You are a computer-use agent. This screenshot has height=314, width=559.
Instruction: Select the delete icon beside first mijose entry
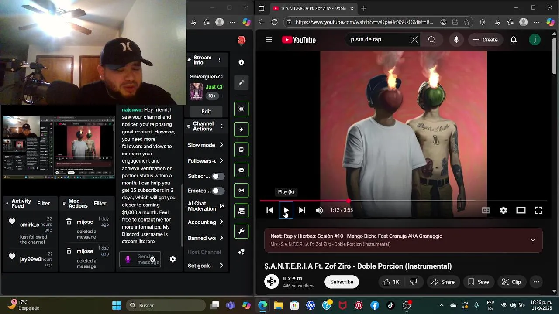pyautogui.click(x=69, y=222)
